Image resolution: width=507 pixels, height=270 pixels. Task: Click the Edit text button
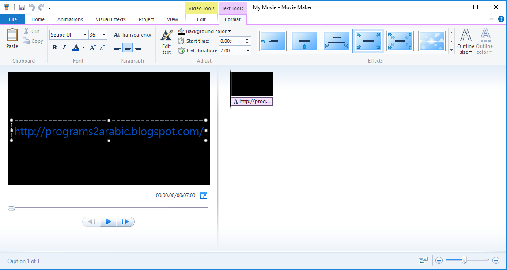coord(166,42)
